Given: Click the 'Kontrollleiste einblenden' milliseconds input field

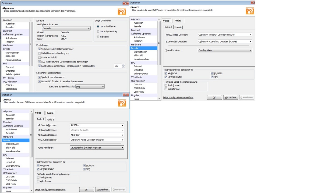Looking at the screenshot, I should tap(118, 66).
